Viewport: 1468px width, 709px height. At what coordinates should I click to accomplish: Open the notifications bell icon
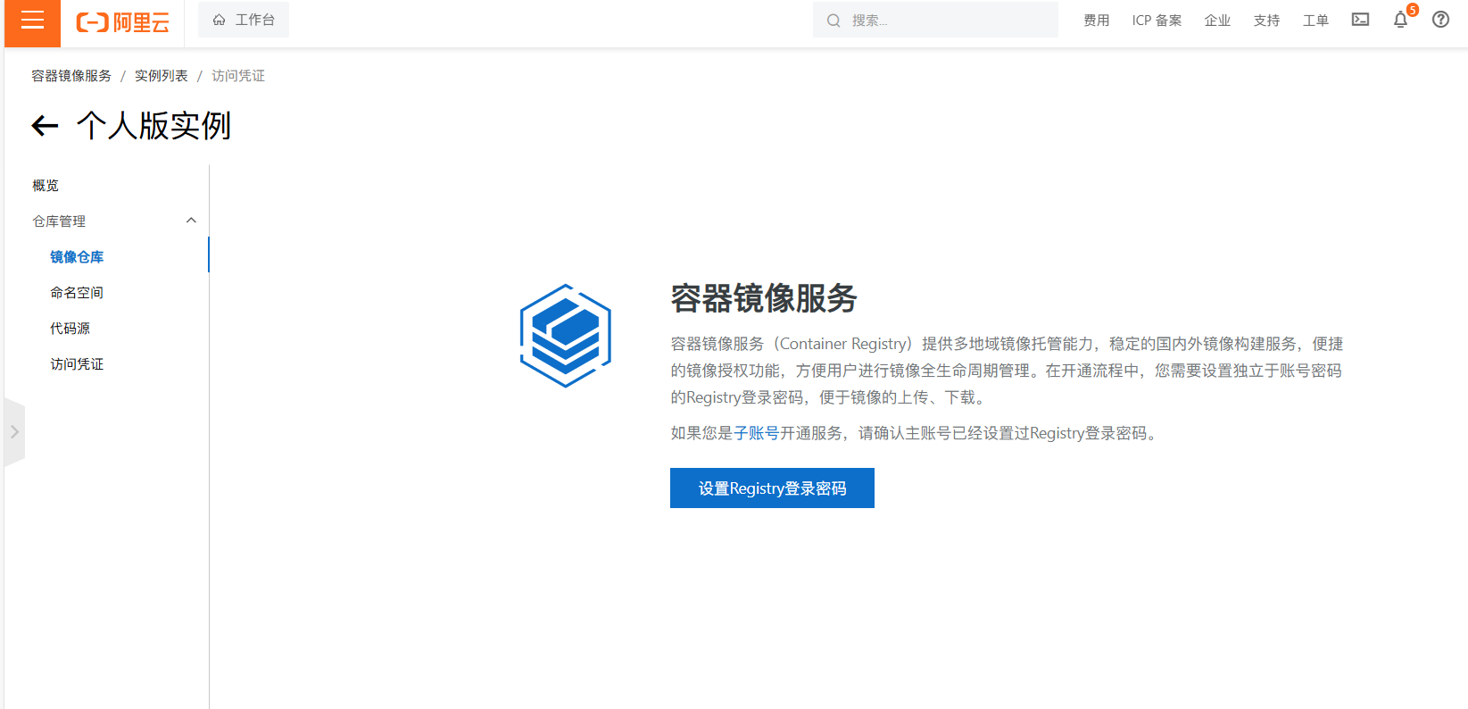[1401, 20]
